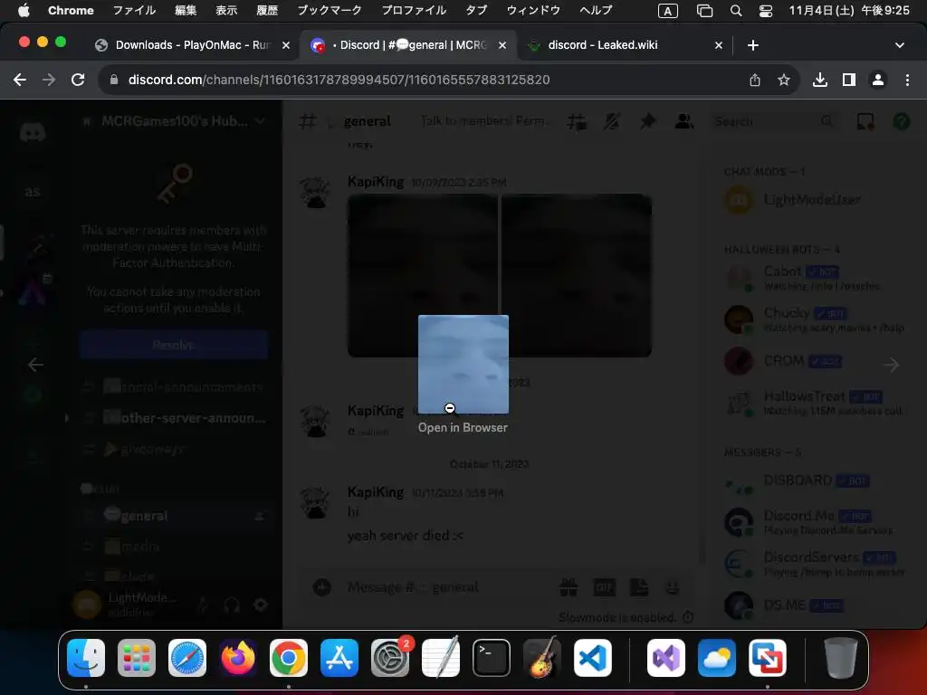Click the Discord search field
The image size is (927, 695).
tap(775, 122)
